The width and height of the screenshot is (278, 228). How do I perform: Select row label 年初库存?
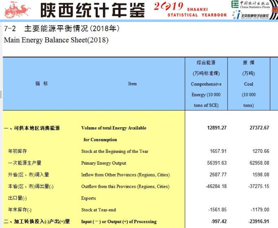pyautogui.click(x=18, y=151)
